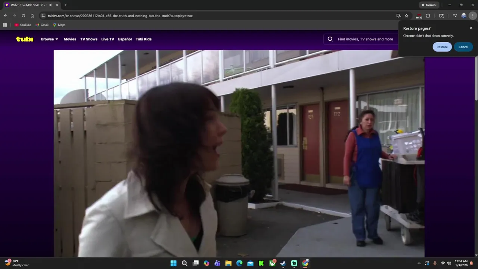This screenshot has width=478, height=269.
Task: Open volume speaker tray icon
Action: 448,263
